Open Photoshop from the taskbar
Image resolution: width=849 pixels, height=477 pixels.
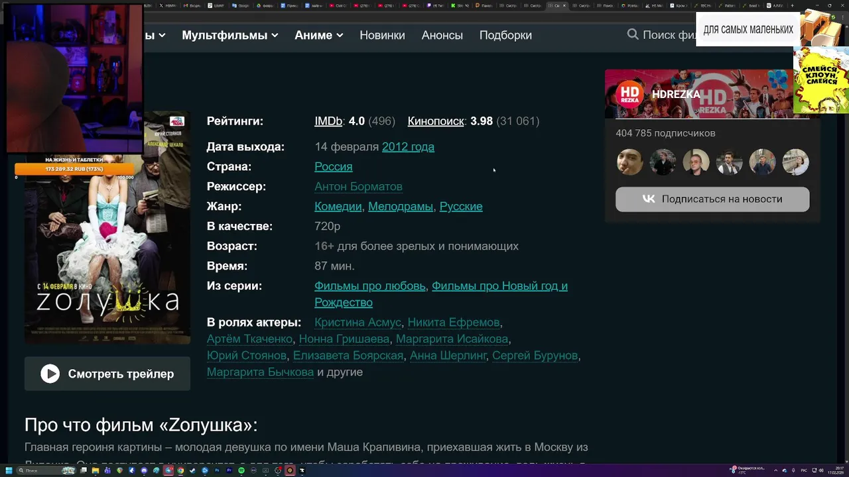(x=217, y=470)
